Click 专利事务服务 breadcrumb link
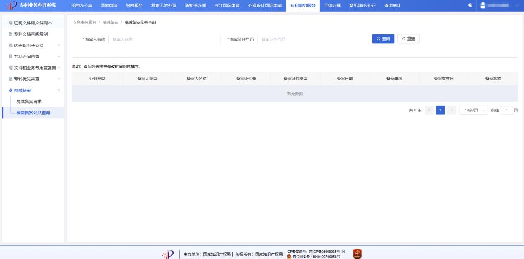Screen dimensions: 524x259 tap(85, 22)
